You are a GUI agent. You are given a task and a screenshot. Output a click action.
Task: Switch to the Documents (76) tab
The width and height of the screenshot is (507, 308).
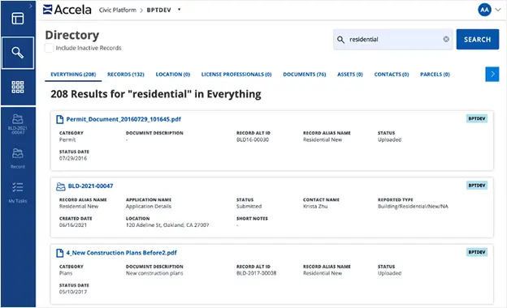pos(304,75)
